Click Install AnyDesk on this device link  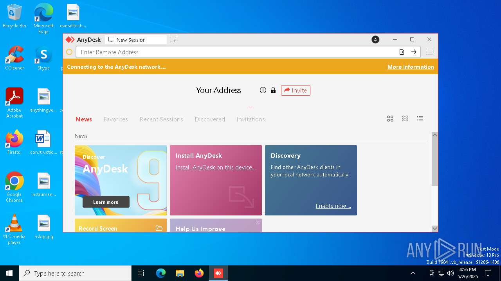[x=216, y=167]
